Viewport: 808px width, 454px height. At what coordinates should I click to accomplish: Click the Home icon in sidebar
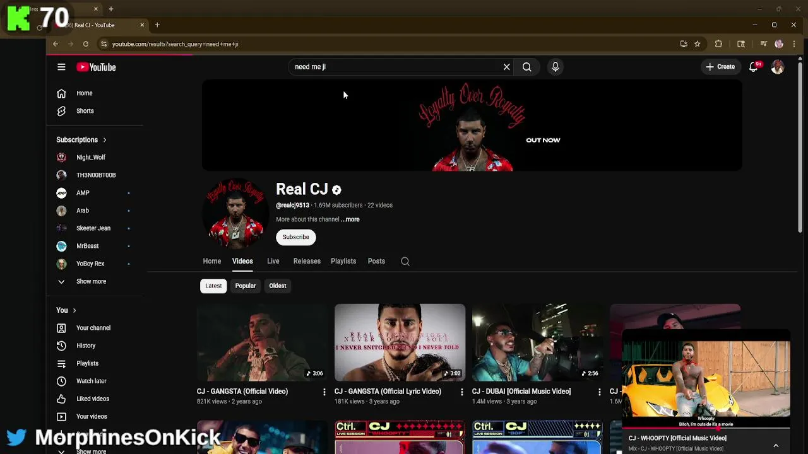(61, 93)
